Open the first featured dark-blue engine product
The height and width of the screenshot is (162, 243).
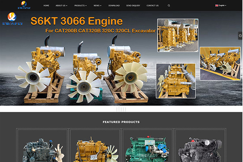[x=42, y=146]
